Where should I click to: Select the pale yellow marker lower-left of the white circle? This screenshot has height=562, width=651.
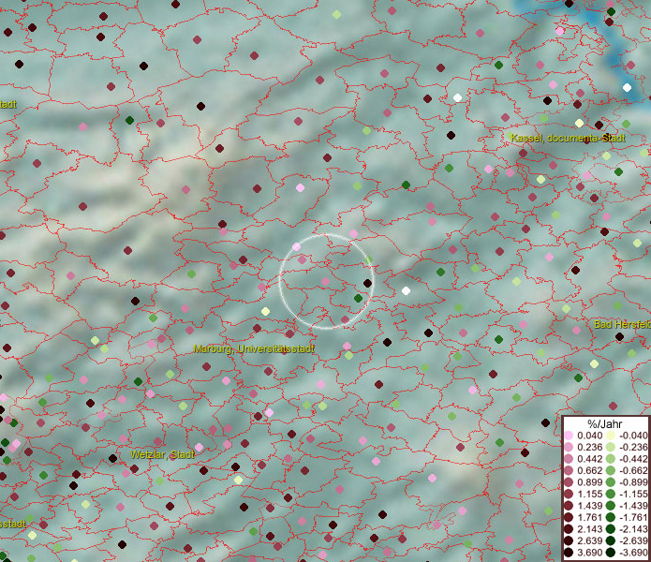tap(265, 312)
